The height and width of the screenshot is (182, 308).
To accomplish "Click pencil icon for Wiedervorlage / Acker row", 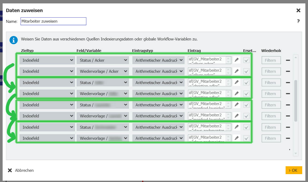I will point(237,71).
